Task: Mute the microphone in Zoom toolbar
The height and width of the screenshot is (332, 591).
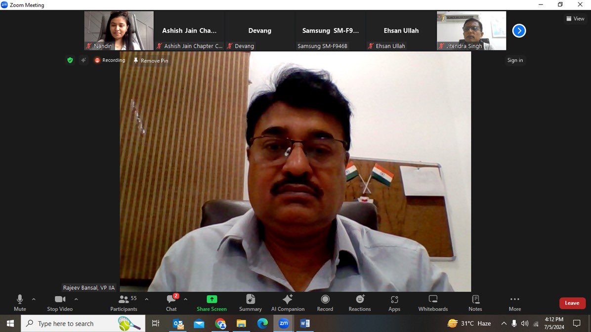Action: 20,303
